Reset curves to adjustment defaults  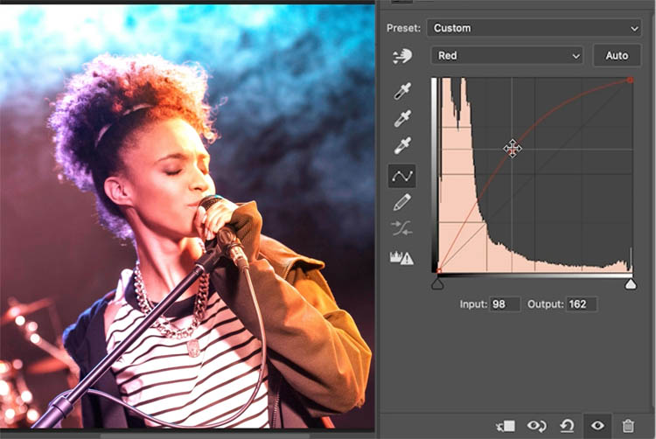(567, 426)
